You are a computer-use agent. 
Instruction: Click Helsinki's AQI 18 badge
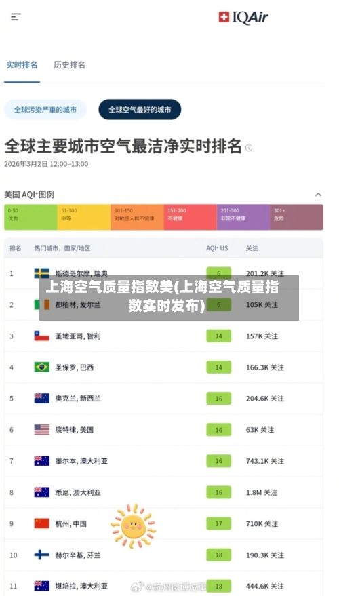point(218,555)
